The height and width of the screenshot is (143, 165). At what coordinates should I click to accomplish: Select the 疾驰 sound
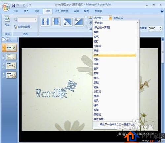[115, 82]
